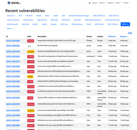This screenshot has height=130, width=137.
Task: Select CERT FR Avis tab
Action: (x=99, y=24)
